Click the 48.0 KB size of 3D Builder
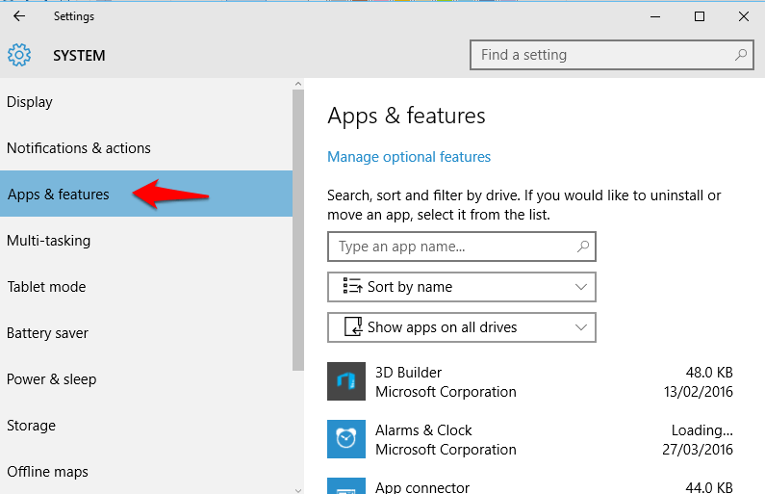The width and height of the screenshot is (765, 494). click(x=709, y=373)
